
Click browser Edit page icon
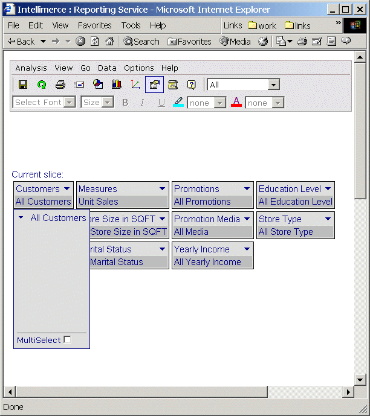point(317,41)
